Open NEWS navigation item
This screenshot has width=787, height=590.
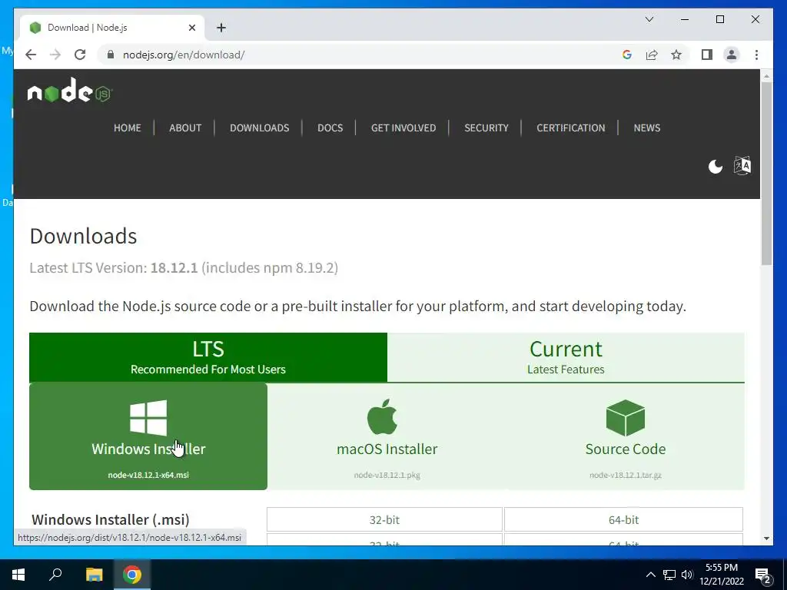pos(647,128)
